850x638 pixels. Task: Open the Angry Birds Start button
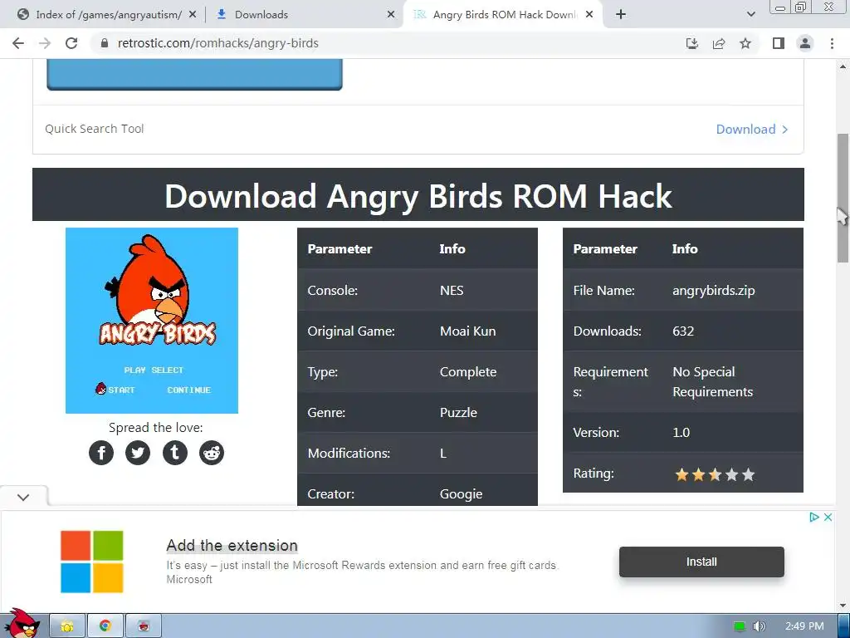point(22,624)
